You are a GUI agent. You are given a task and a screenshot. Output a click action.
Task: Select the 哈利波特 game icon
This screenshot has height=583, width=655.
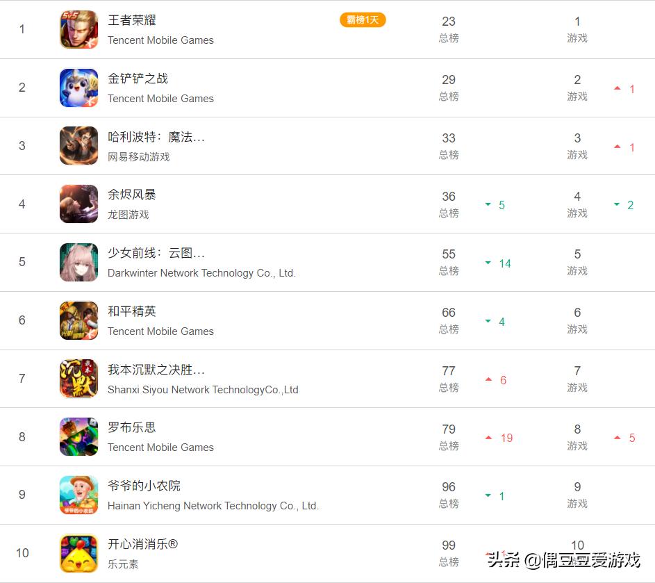pos(79,146)
